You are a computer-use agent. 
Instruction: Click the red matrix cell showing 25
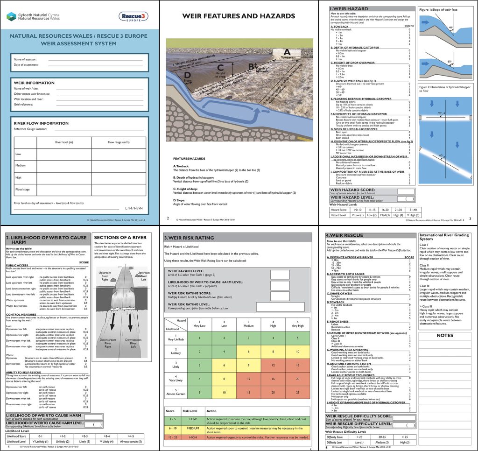click(297, 393)
